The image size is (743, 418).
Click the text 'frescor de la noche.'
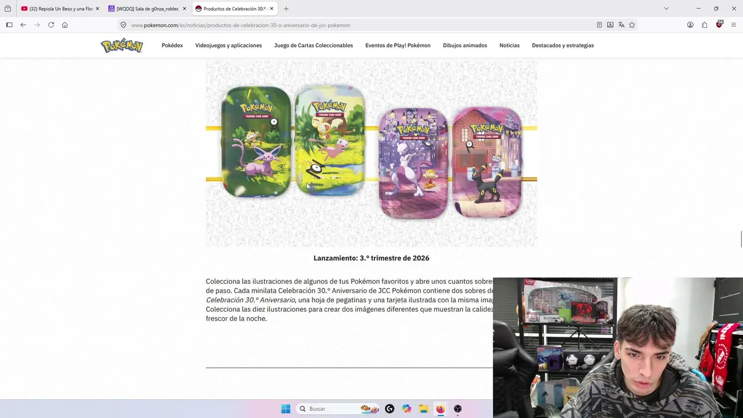click(236, 319)
